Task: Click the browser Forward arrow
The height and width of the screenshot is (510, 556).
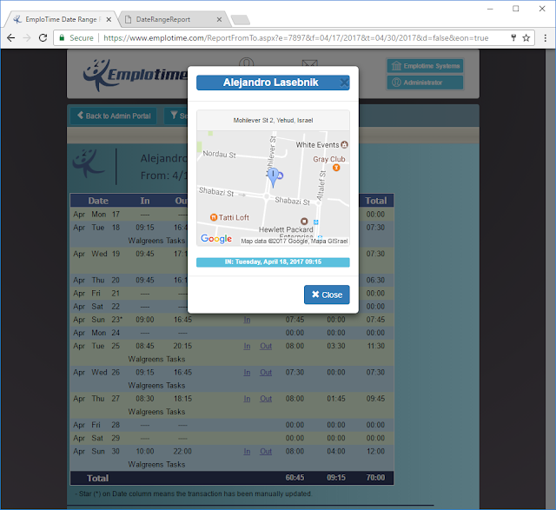Action: (x=27, y=38)
